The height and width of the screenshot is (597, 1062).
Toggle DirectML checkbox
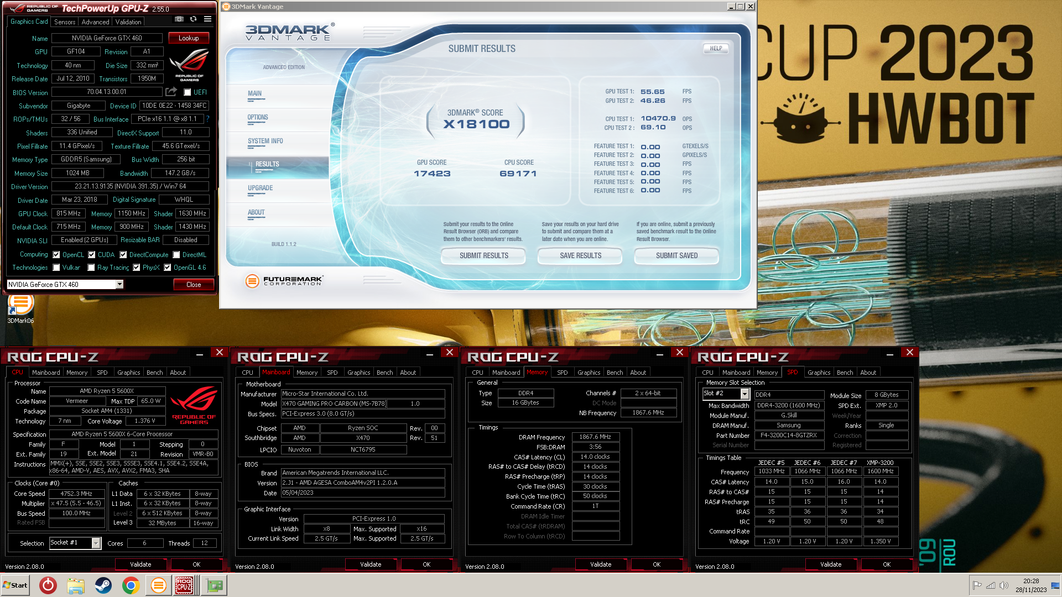[176, 255]
